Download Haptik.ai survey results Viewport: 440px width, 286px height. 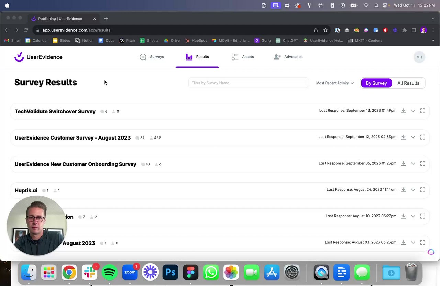pos(404,190)
